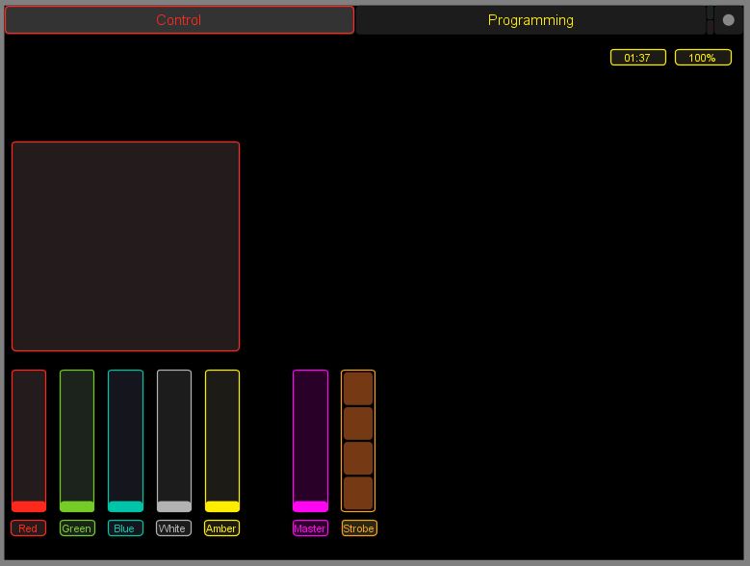Adjust the Red fader
This screenshot has width=750, height=566.
point(29,441)
